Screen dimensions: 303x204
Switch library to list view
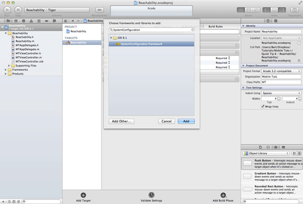pyautogui.click(x=299, y=153)
